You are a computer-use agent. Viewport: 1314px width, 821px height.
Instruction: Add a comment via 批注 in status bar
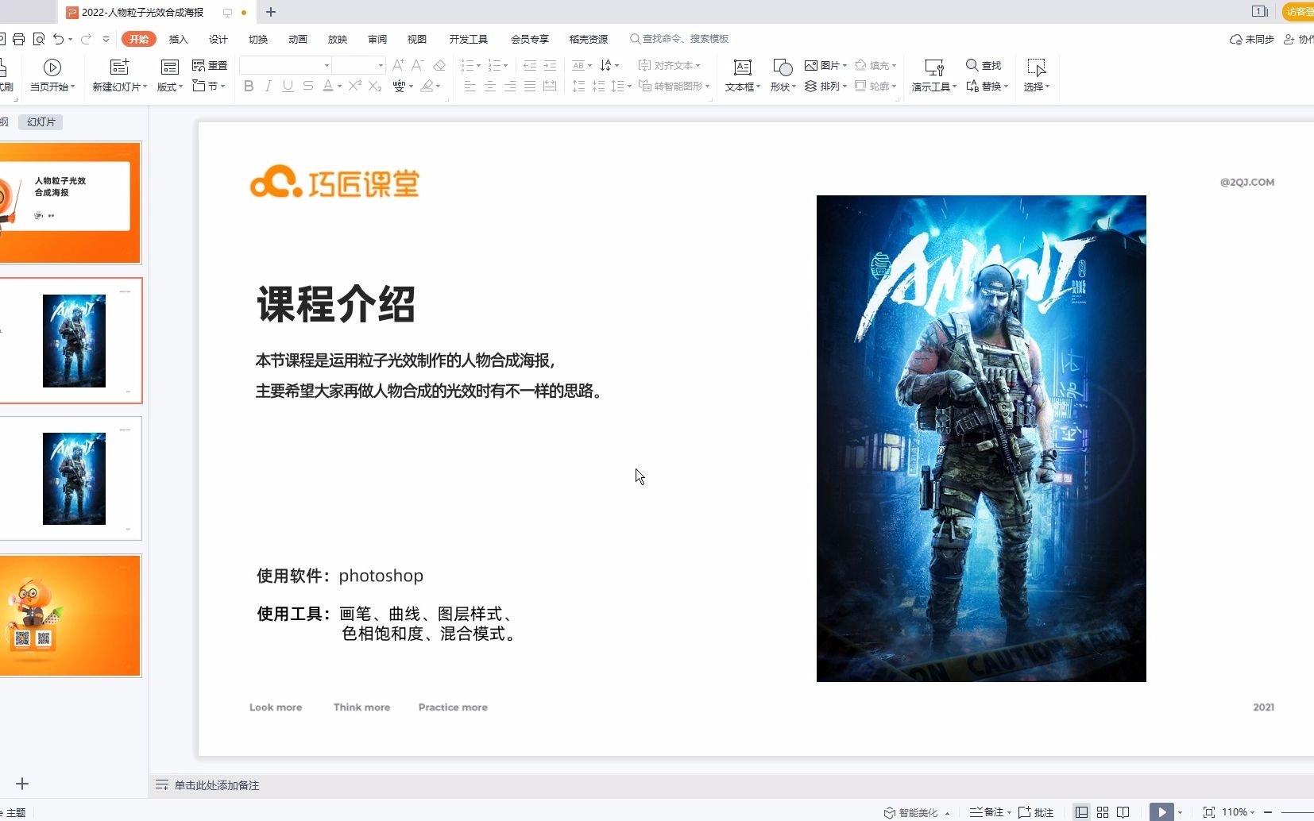click(x=1036, y=812)
